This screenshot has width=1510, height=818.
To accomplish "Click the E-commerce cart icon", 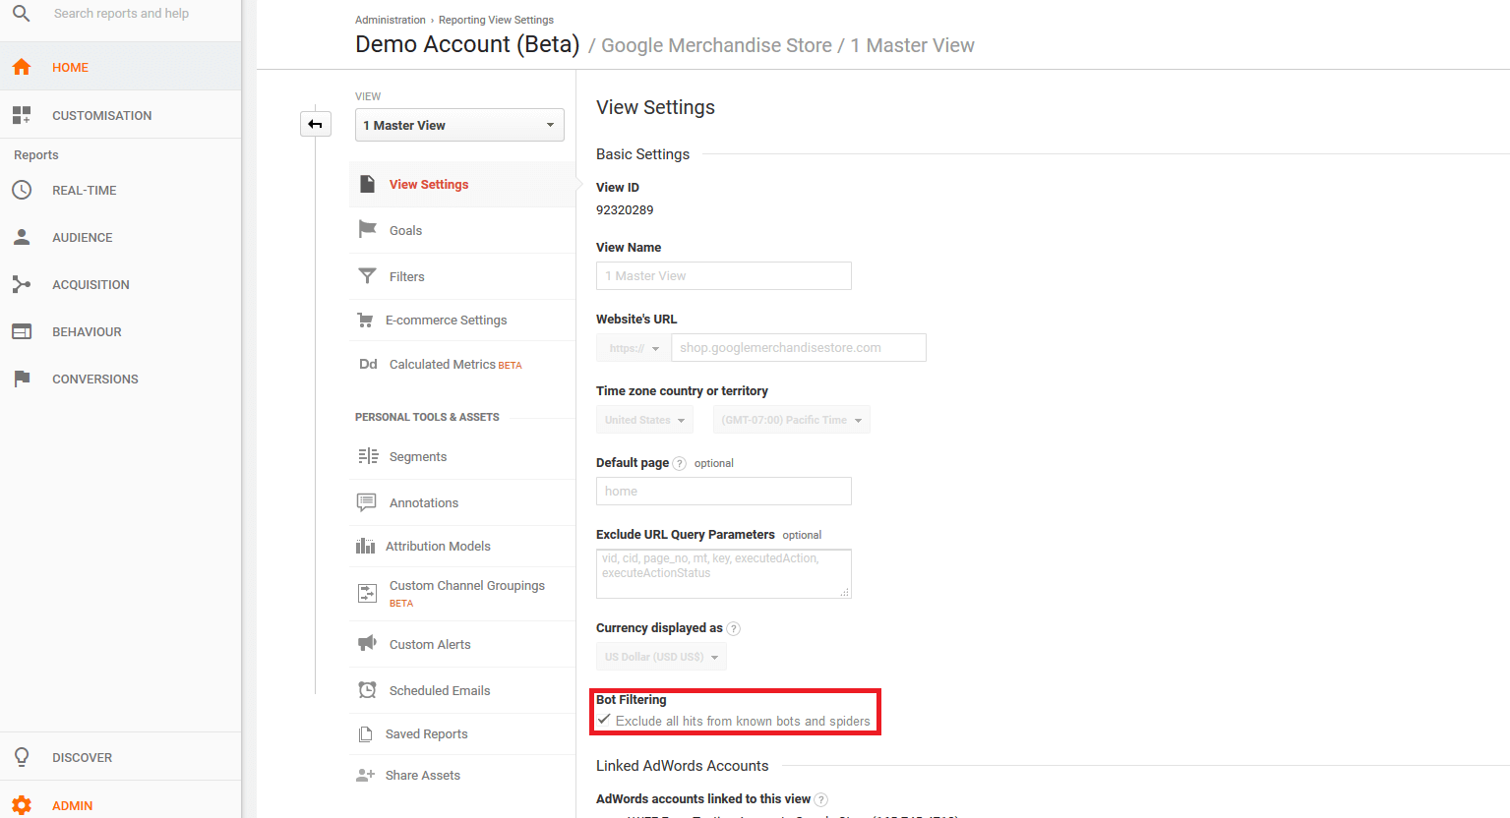I will click(x=365, y=320).
